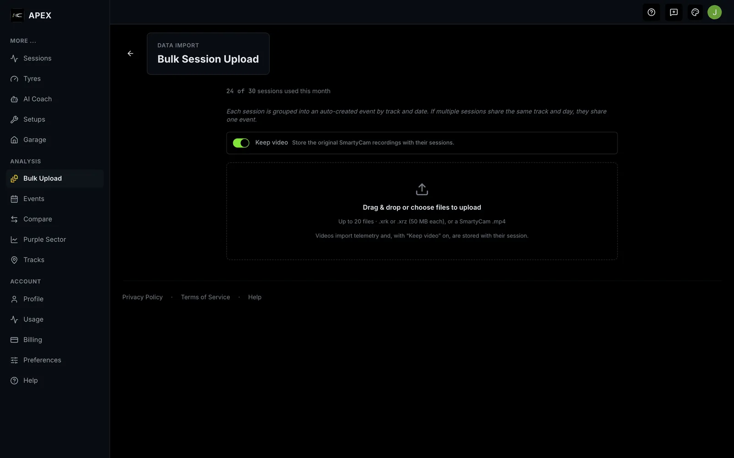Click the "Up to 20 files" hint text

422,222
